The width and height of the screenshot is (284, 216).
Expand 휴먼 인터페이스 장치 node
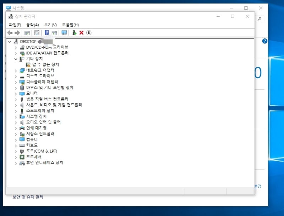pos(16,163)
